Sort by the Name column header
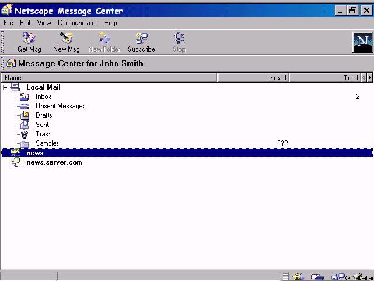The width and height of the screenshot is (374, 281). [109, 78]
